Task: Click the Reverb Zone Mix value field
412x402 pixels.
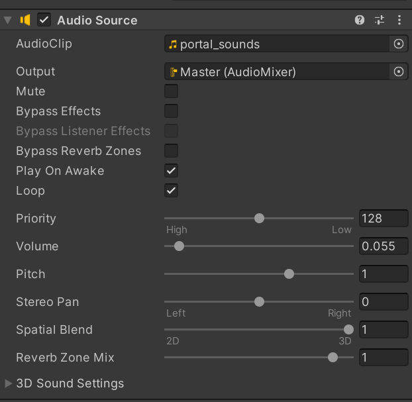Action: [384, 358]
